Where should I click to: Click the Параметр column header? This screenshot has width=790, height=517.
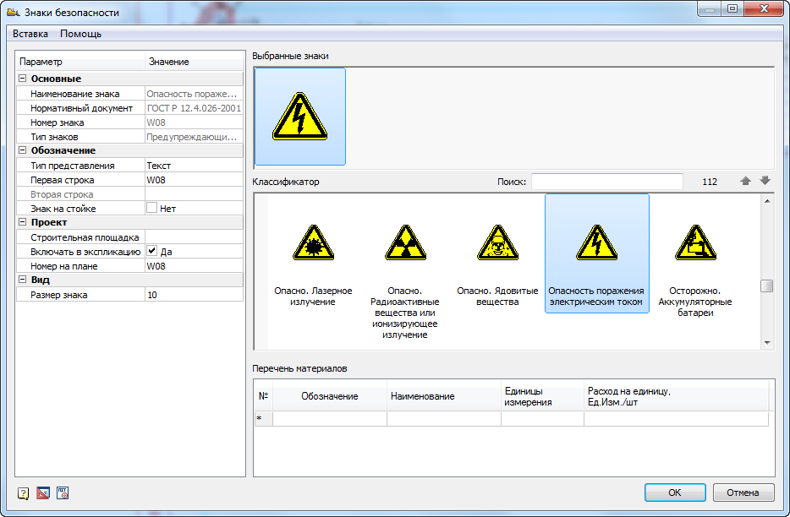[80, 62]
